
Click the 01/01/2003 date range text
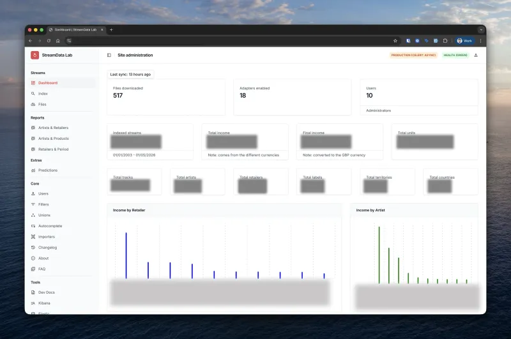pyautogui.click(x=134, y=155)
